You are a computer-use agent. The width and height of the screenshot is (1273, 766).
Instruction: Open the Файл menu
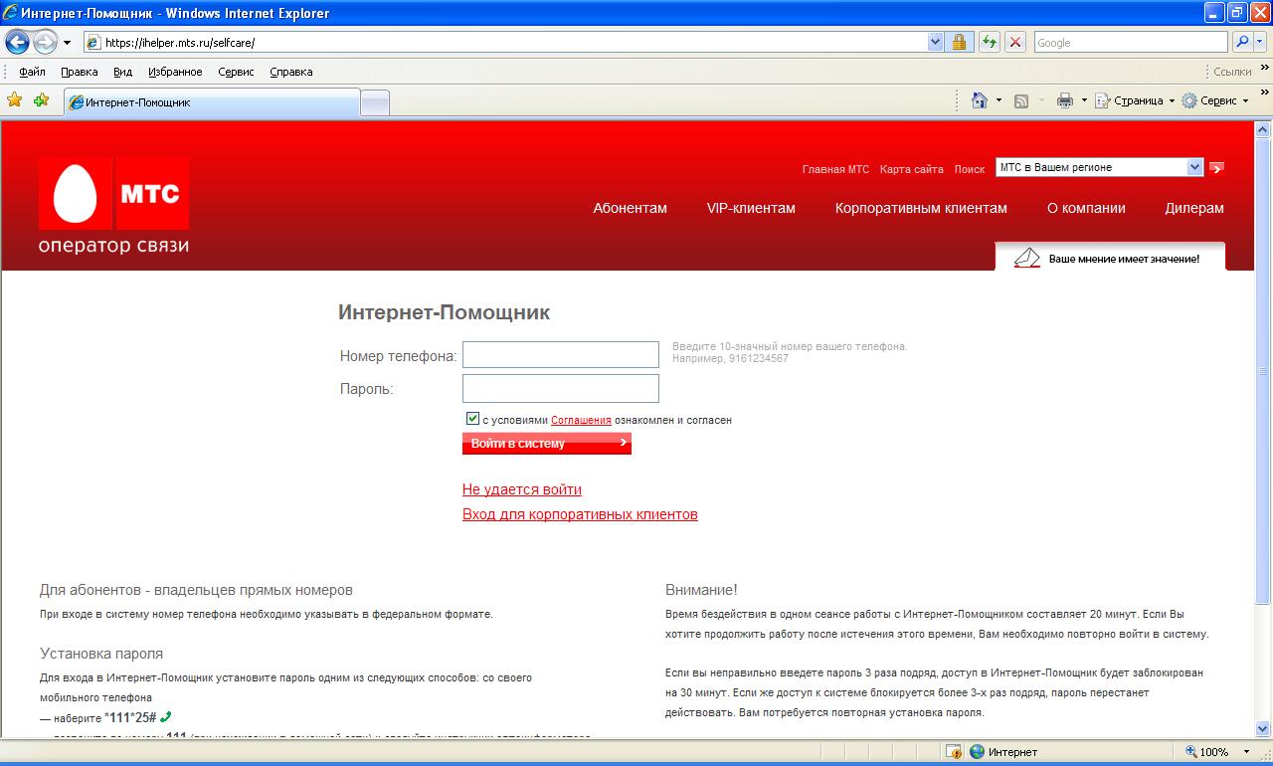(32, 72)
